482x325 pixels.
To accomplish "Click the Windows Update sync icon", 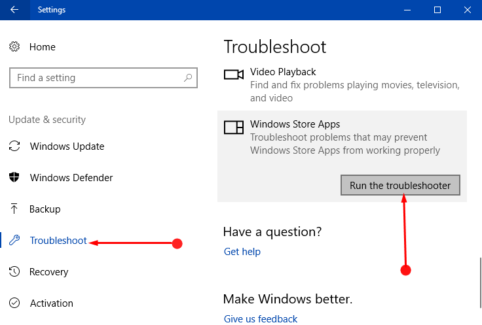I will tap(14, 146).
